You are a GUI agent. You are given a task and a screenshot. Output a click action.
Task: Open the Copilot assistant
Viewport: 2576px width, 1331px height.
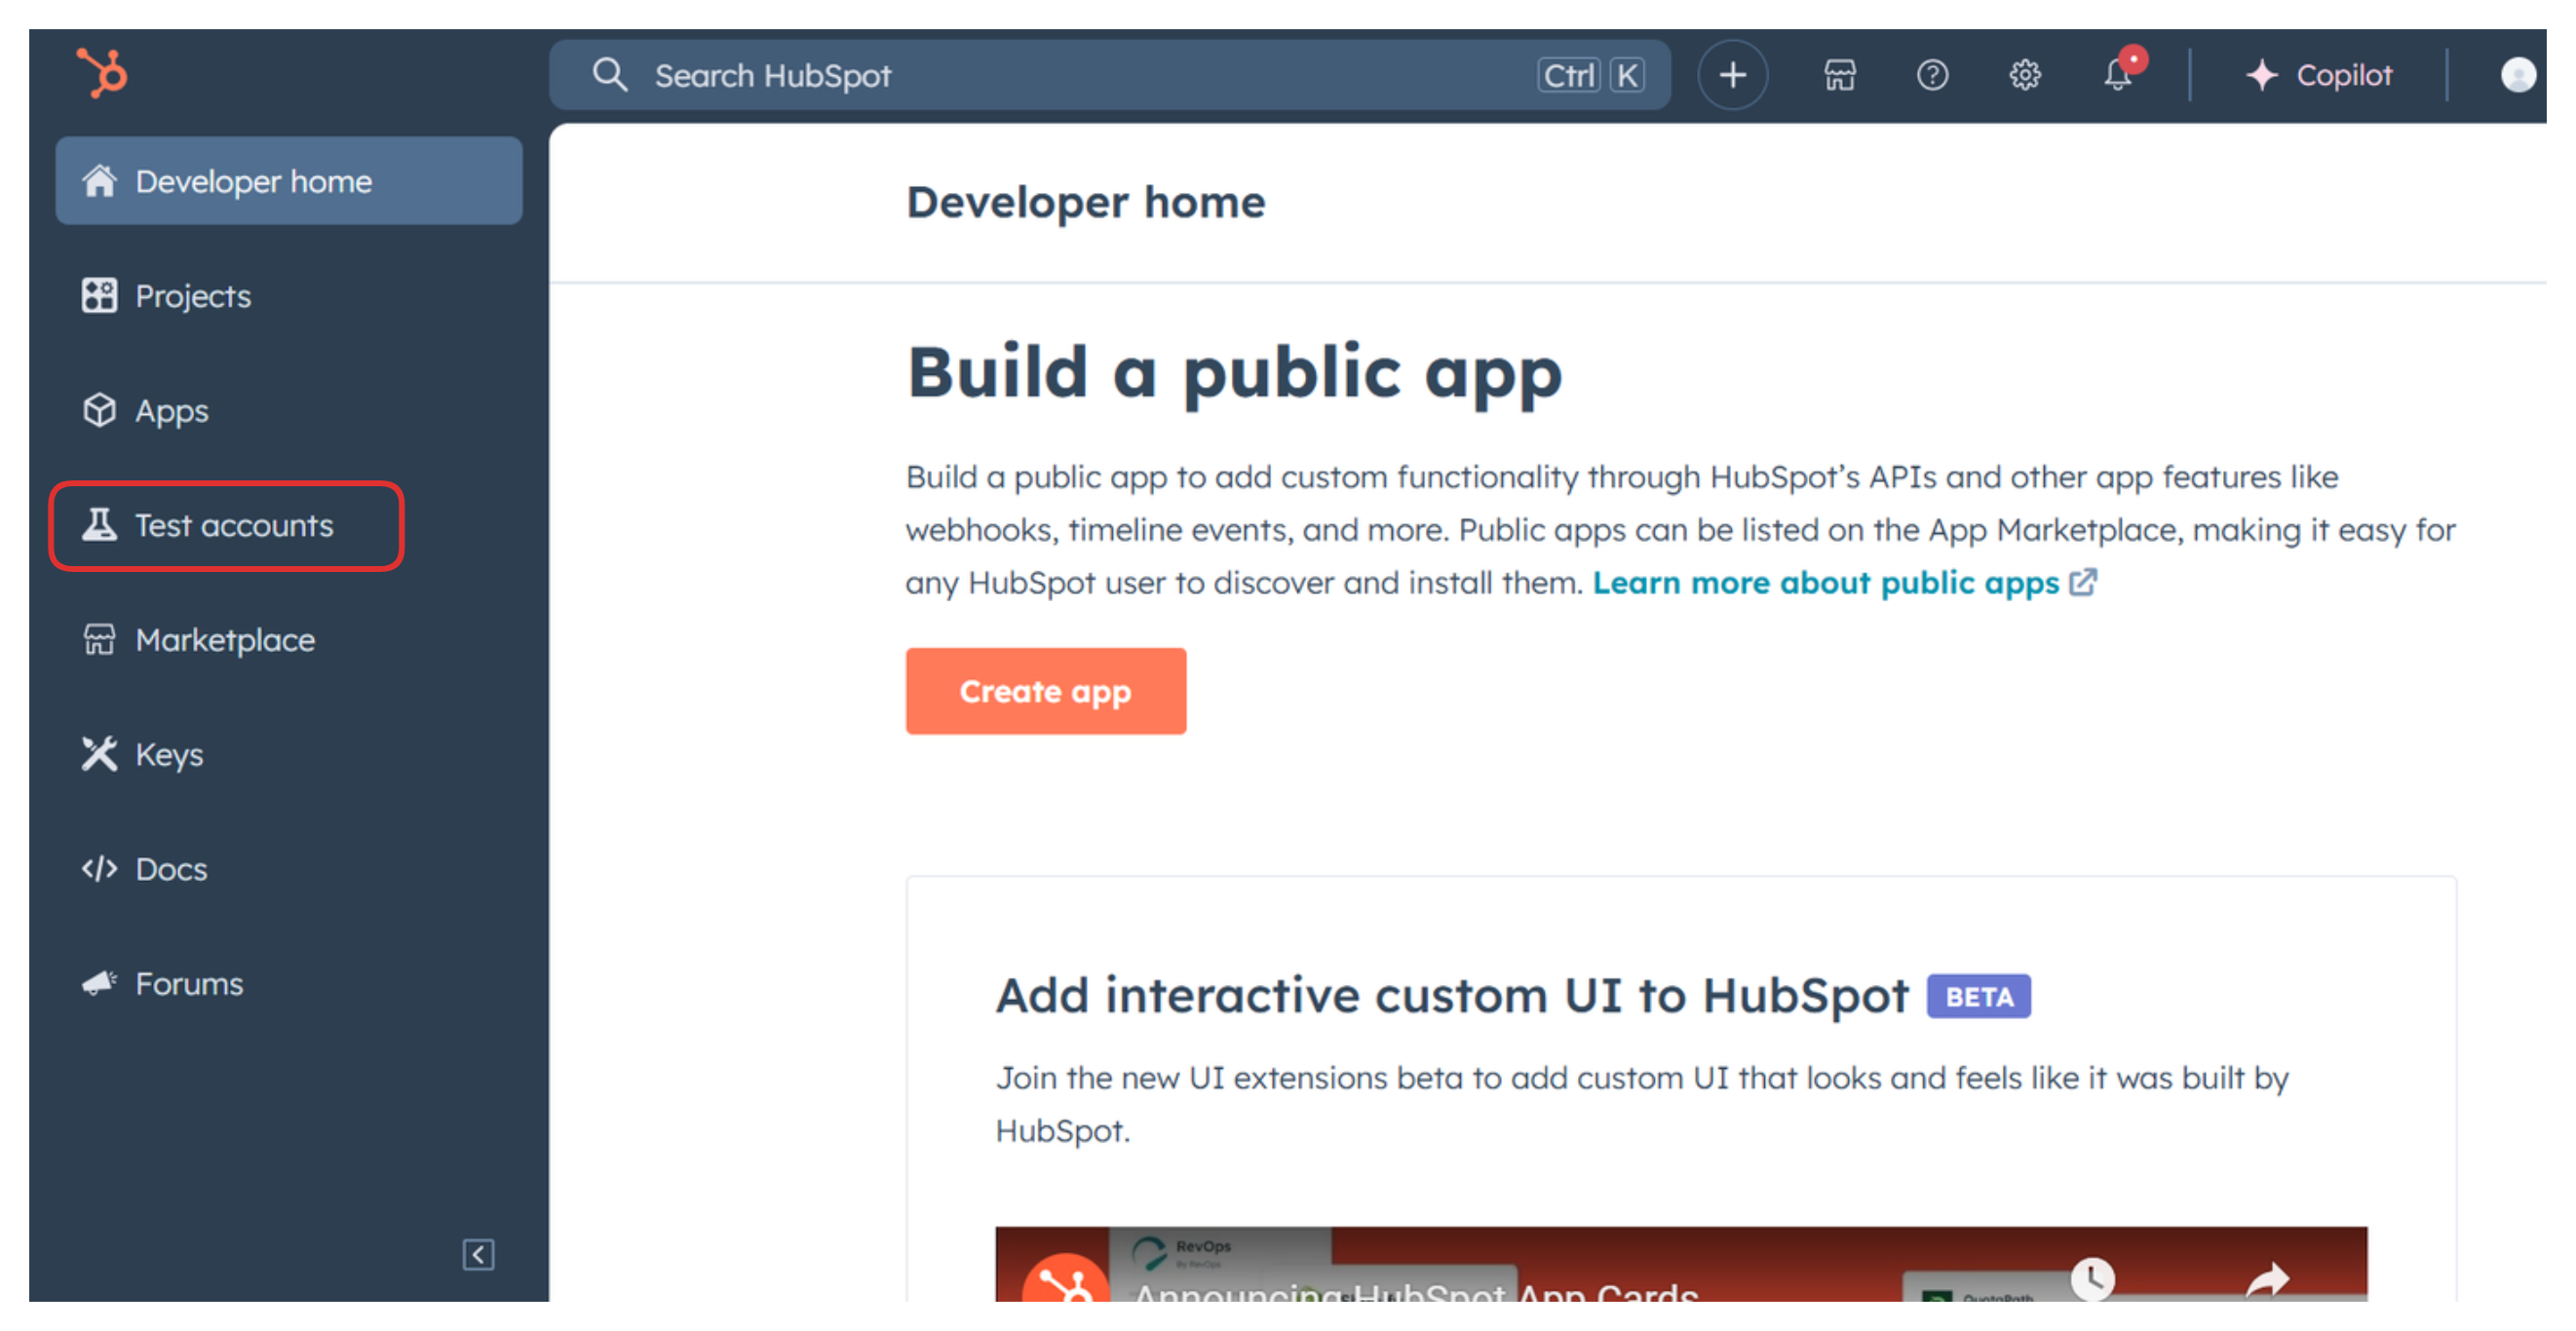click(x=2319, y=75)
